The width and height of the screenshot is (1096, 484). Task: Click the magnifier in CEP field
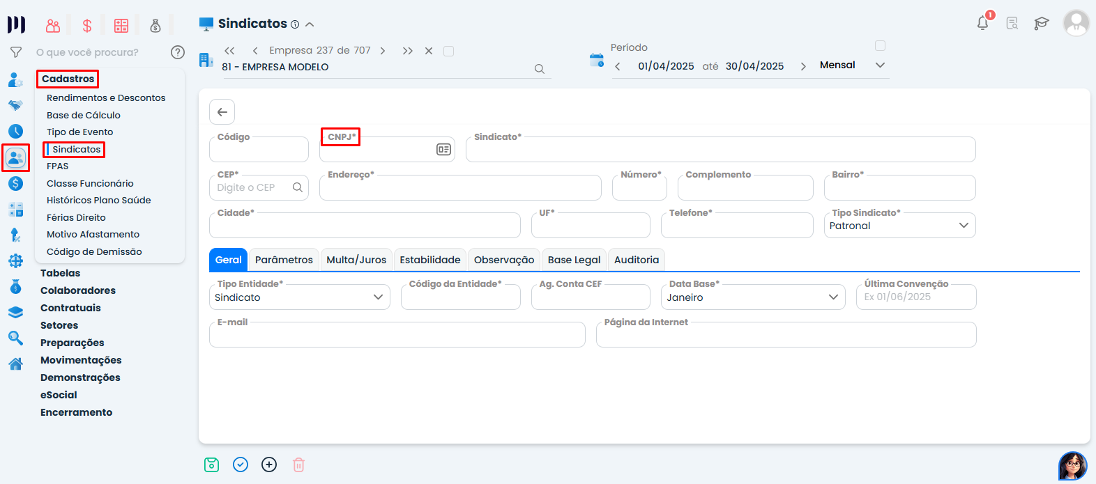298,187
